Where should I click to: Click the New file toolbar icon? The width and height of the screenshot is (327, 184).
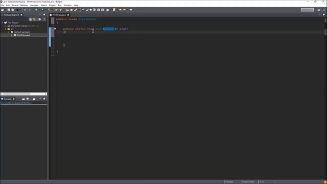[x=3, y=10]
